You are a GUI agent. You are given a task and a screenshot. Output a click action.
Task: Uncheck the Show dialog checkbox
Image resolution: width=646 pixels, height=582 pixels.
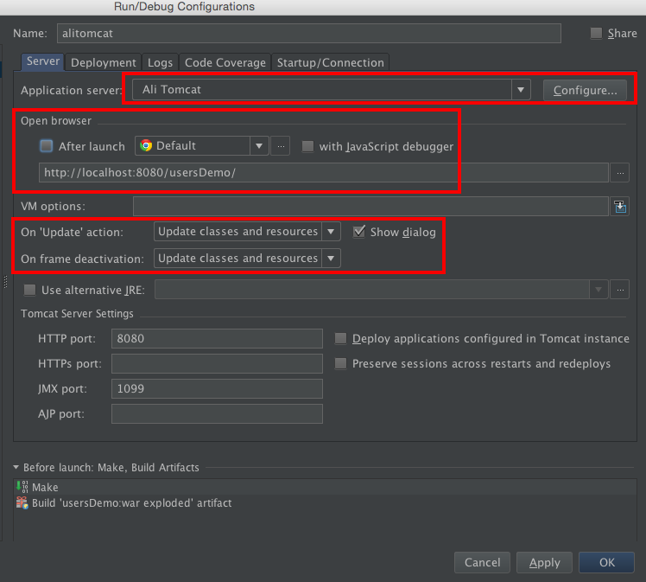[359, 232]
